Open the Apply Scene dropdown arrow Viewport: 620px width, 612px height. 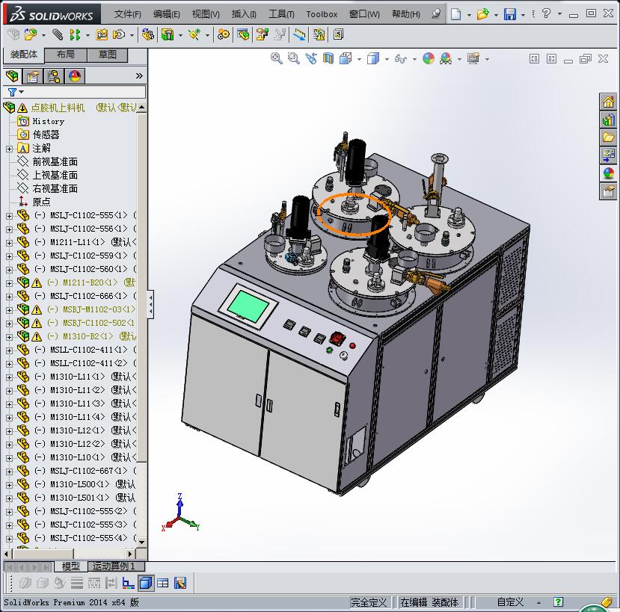459,59
